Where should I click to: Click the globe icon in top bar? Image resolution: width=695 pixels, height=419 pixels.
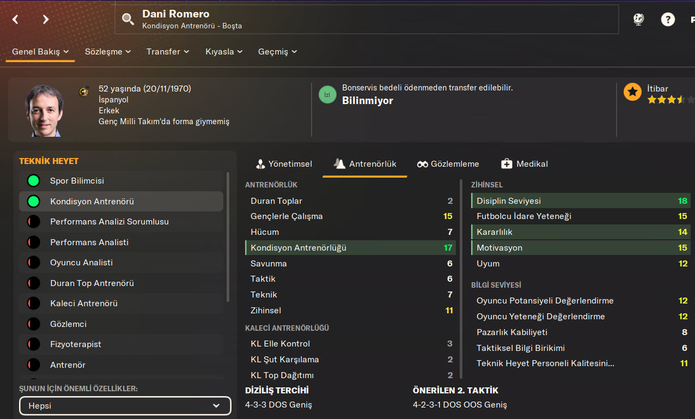638,20
